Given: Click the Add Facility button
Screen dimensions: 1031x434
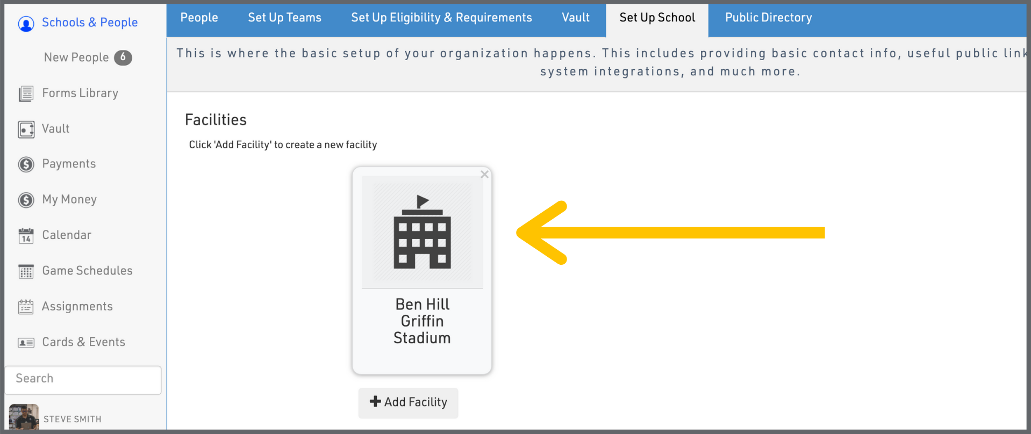Looking at the screenshot, I should (x=409, y=402).
